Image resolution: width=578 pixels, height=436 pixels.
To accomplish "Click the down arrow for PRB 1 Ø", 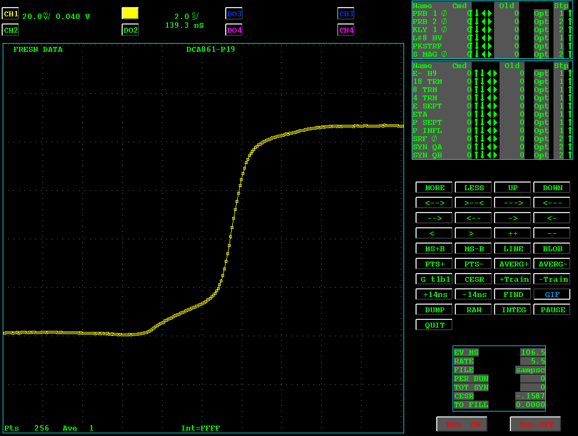I will [x=477, y=13].
